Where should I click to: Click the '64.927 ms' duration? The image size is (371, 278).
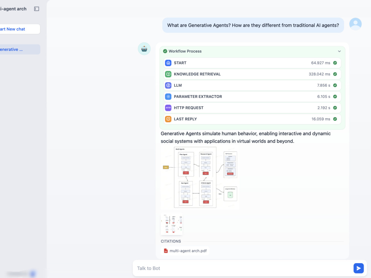tap(321, 63)
